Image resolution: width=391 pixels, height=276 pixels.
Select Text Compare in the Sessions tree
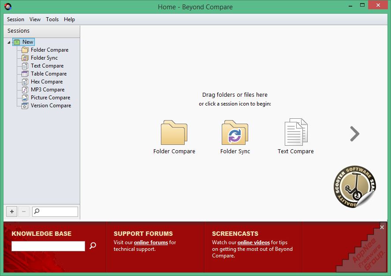[x=47, y=66]
